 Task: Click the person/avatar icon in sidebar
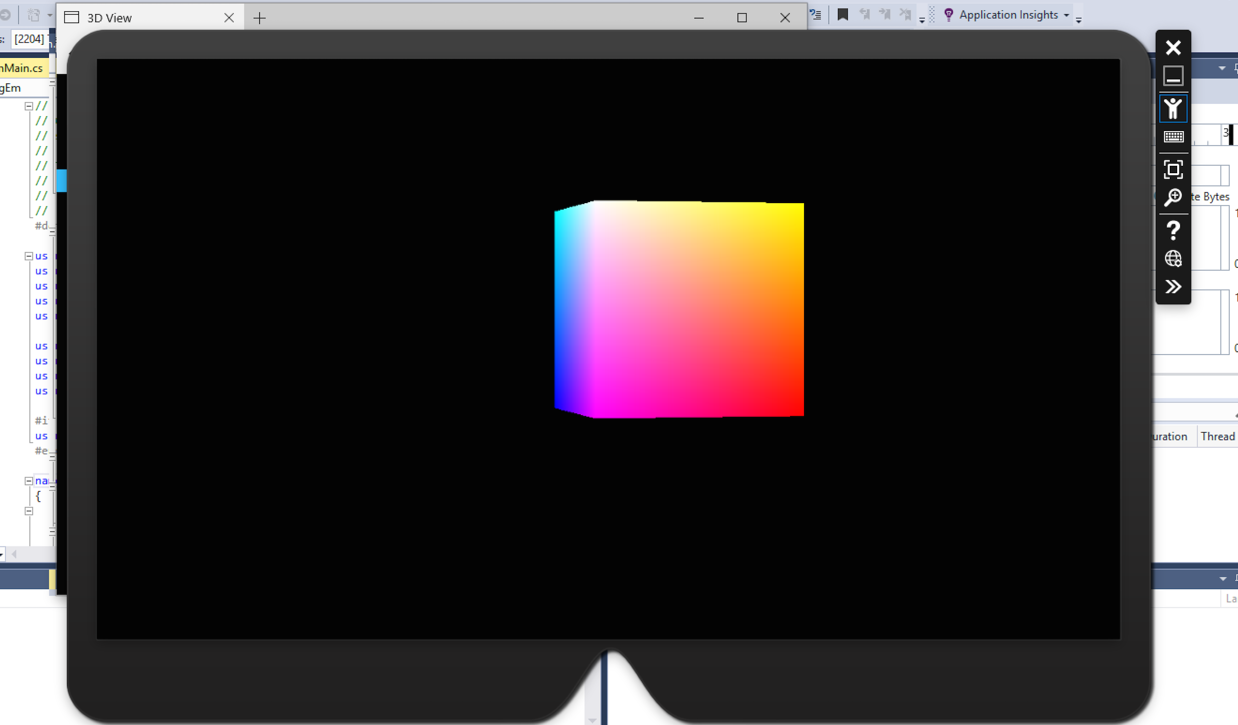tap(1173, 108)
